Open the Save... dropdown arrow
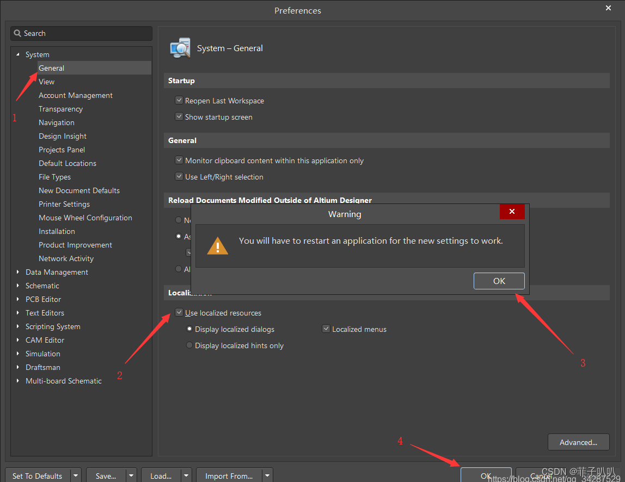The height and width of the screenshot is (482, 625). pos(131,475)
